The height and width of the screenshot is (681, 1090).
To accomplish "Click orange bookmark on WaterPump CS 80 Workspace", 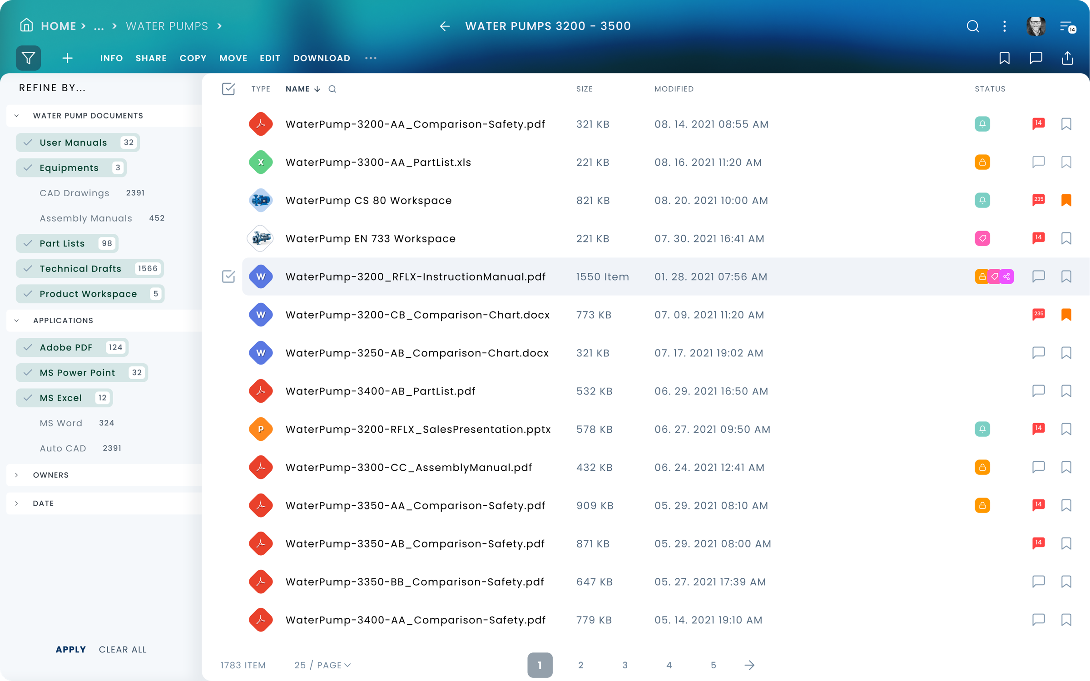I will (x=1066, y=200).
